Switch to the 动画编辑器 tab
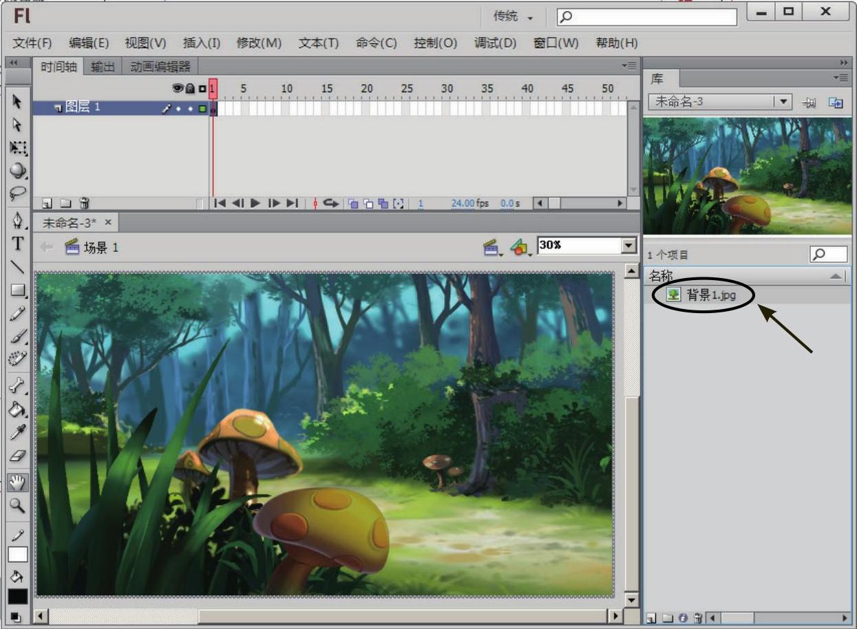 tap(160, 67)
